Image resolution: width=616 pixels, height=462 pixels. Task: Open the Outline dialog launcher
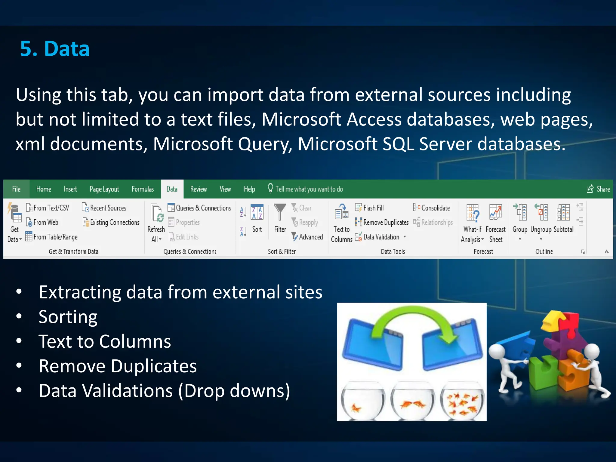(583, 252)
